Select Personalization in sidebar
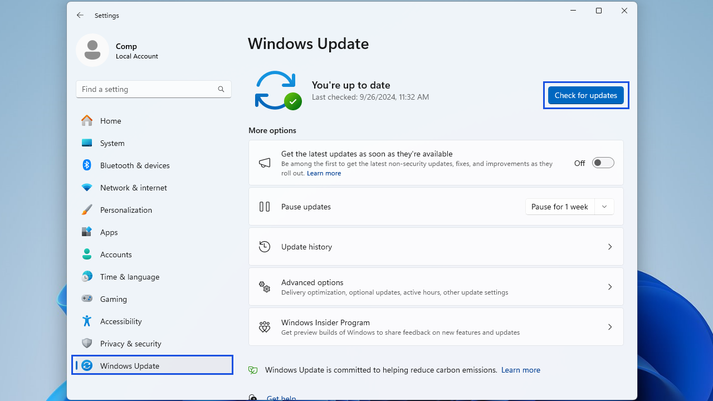This screenshot has height=401, width=713. pos(153,210)
